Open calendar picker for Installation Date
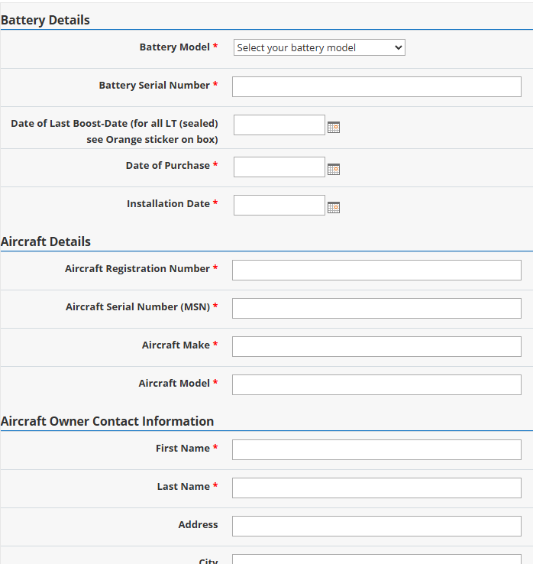 click(334, 207)
